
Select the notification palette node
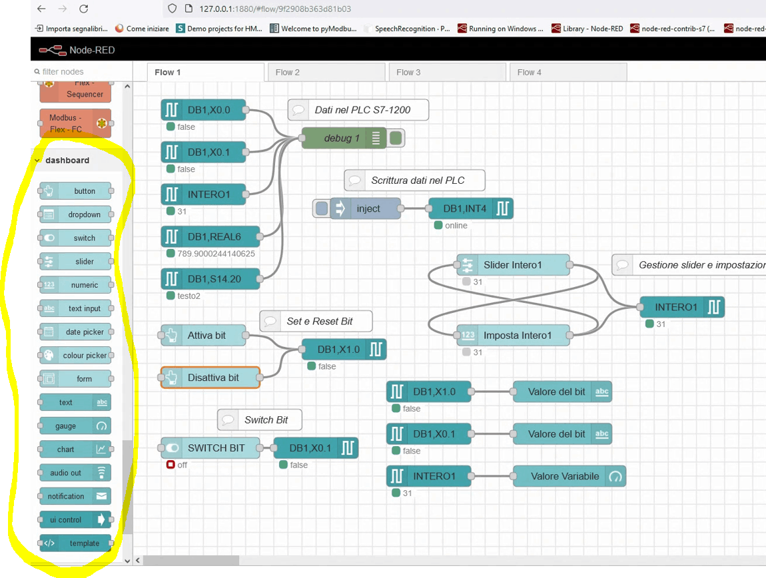(75, 496)
